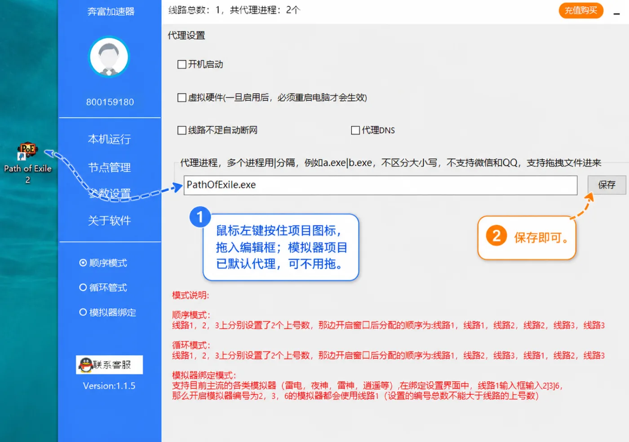Screen dimensions: 629x442
Task: Choose the 模拟器绑定 radio option
Action: point(83,312)
